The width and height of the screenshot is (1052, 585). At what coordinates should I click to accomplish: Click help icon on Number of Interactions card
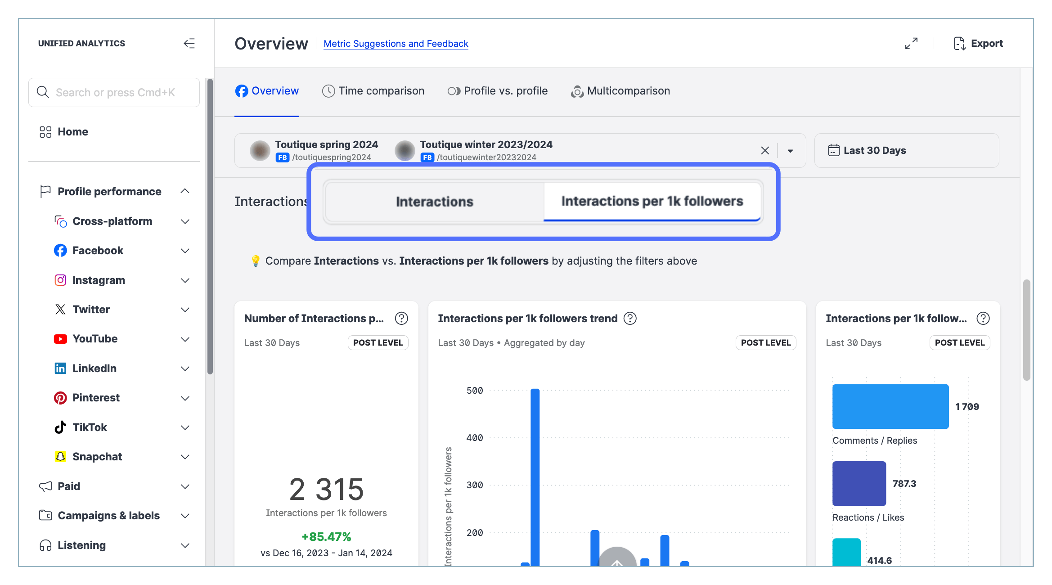coord(401,319)
